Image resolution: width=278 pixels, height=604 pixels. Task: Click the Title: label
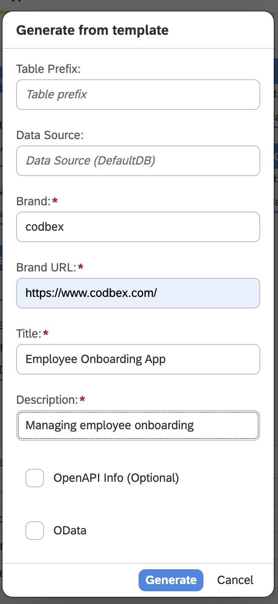(29, 334)
